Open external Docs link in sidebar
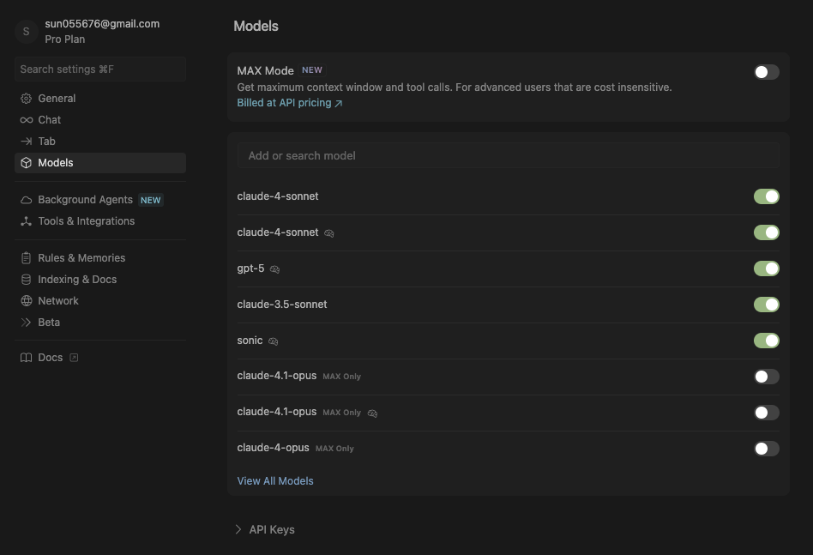This screenshot has width=813, height=555. click(x=51, y=358)
